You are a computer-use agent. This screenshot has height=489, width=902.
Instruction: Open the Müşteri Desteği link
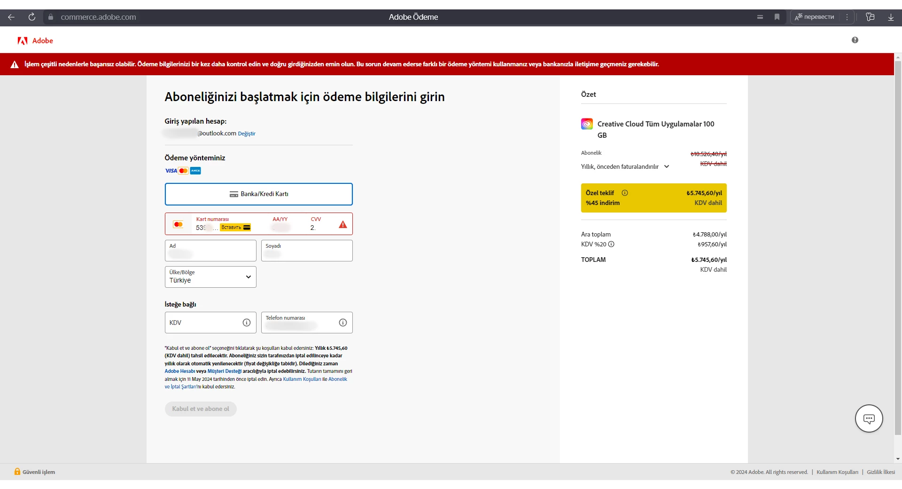(x=225, y=371)
